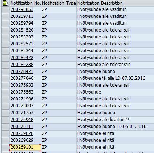
Task: Click description 'Hyötysuhde huono' for 200271757
Action: point(96,113)
